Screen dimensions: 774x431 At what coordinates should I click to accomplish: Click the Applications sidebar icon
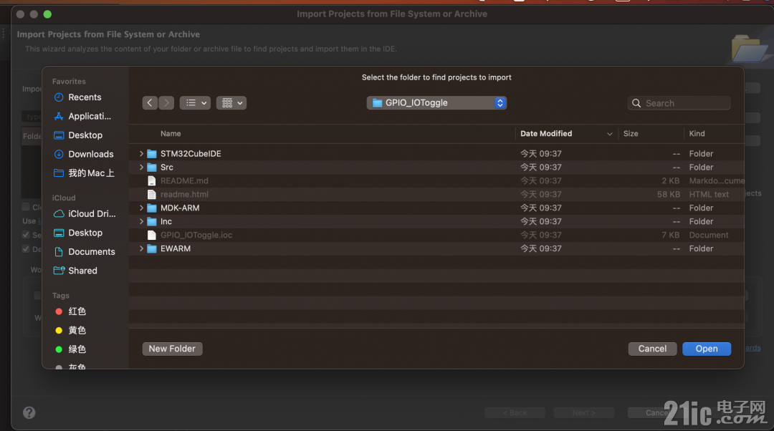[x=59, y=117]
